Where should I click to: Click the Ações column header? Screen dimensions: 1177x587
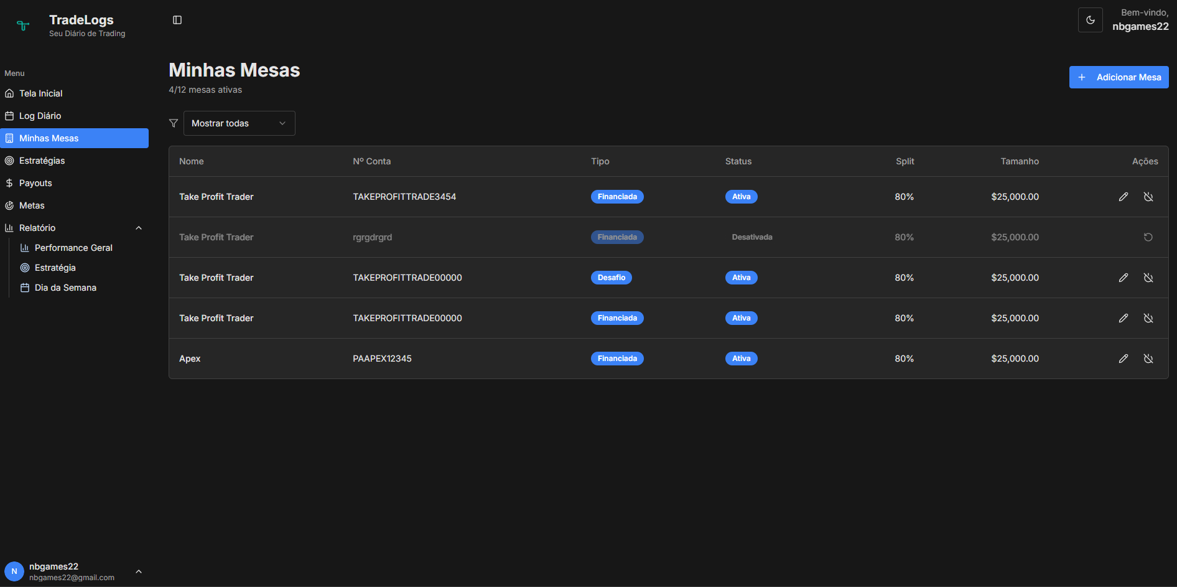[x=1145, y=161]
